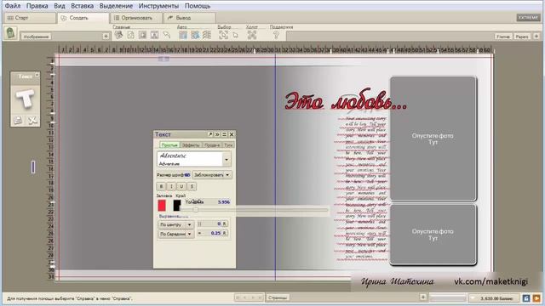Open the Правка menu

pos(37,6)
